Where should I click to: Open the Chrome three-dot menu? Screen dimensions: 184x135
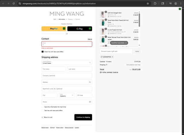coord(181,3)
